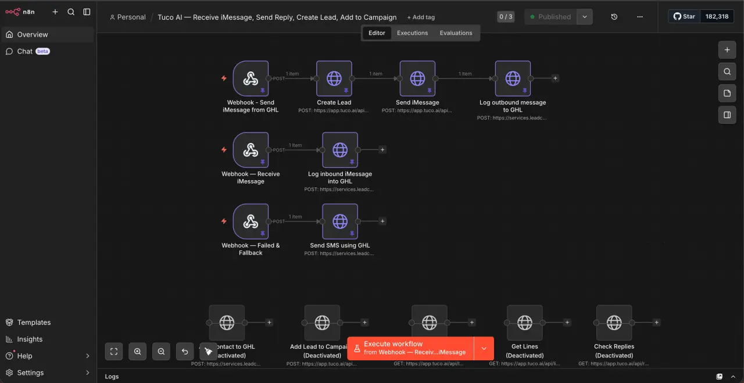Add a sticky note from right toolbar
This screenshot has height=383, width=744.
(x=727, y=94)
